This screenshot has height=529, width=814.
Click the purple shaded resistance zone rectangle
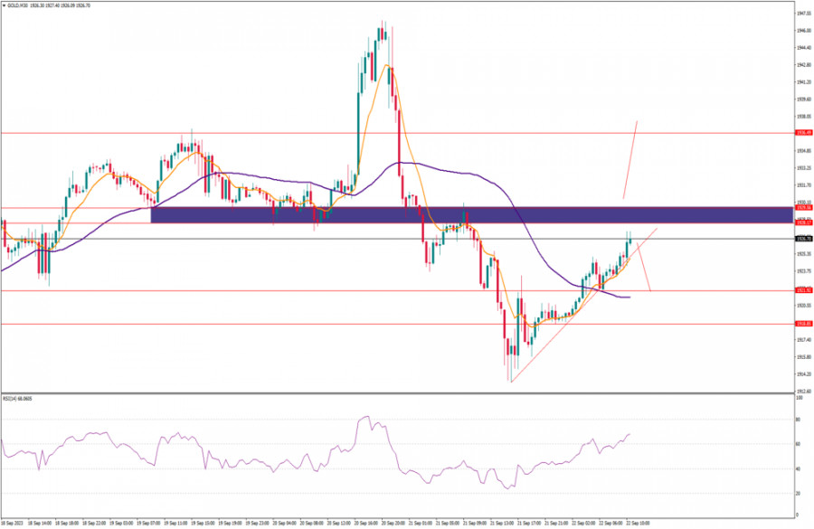coord(472,215)
